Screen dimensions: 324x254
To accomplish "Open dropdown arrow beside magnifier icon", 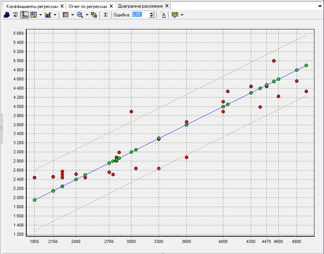I will 87,15.
